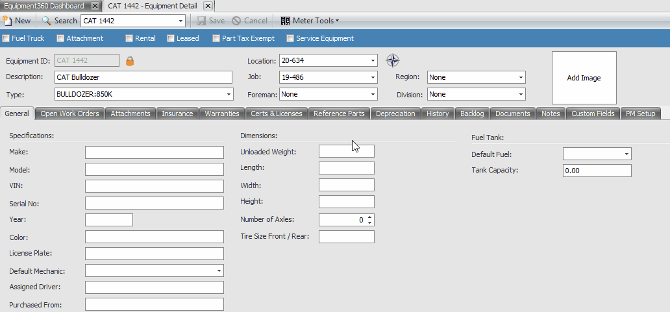Viewport: 670px width, 312px height.
Task: Open the Job dropdown 19-486
Action: pyautogui.click(x=373, y=77)
